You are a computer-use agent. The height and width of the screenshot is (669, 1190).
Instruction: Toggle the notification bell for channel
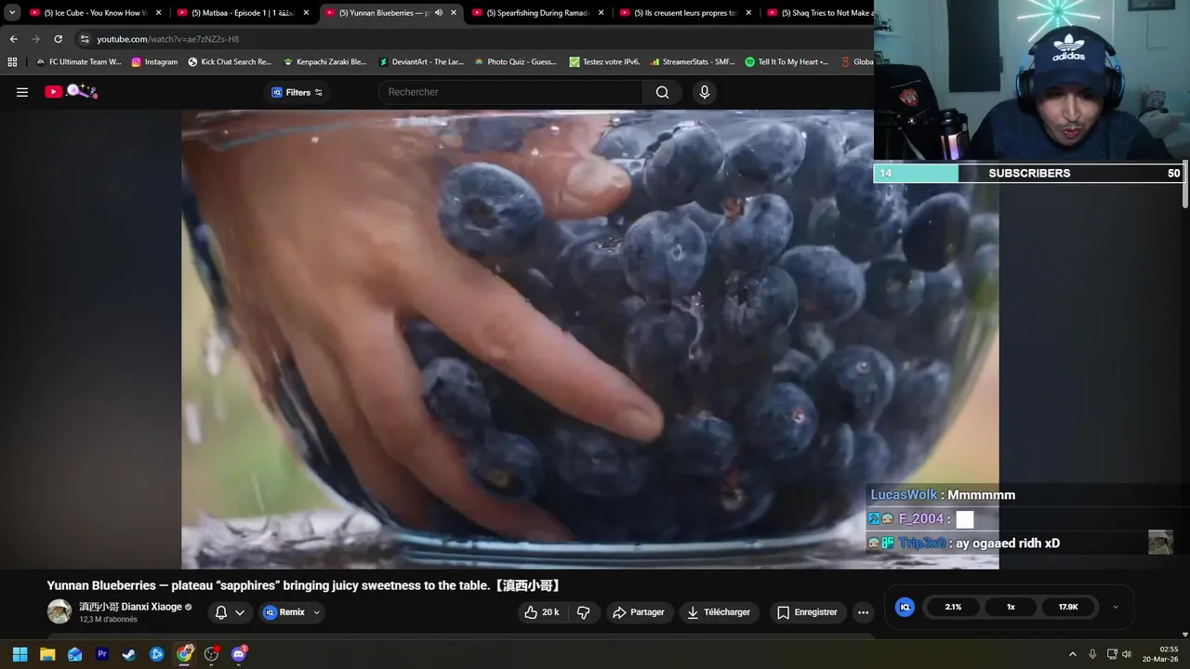pos(221,612)
